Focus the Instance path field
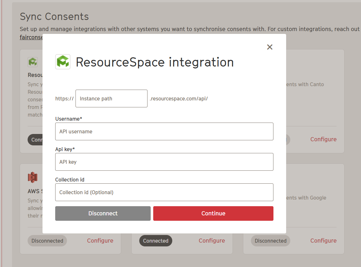This screenshot has height=267, width=361. tap(111, 99)
